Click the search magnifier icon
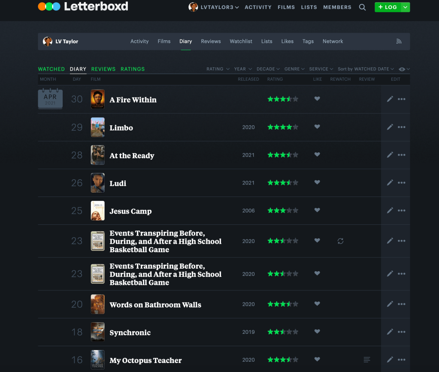 363,7
